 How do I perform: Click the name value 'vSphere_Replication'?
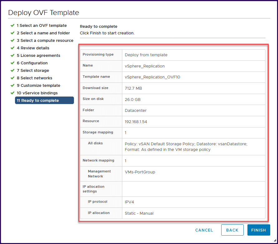(145, 66)
